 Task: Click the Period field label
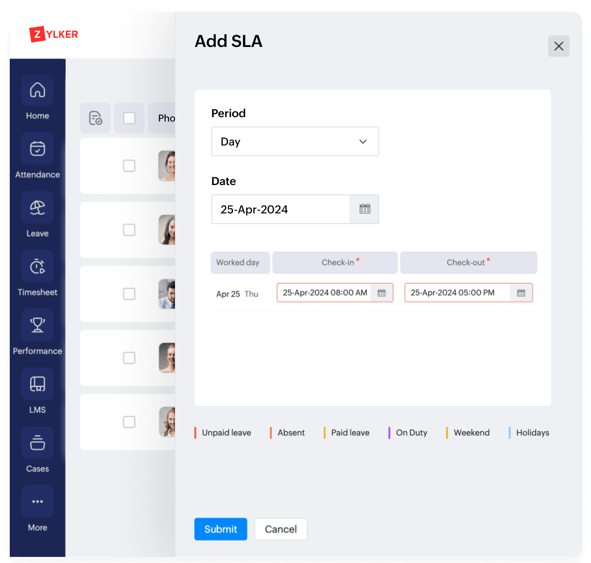[228, 113]
